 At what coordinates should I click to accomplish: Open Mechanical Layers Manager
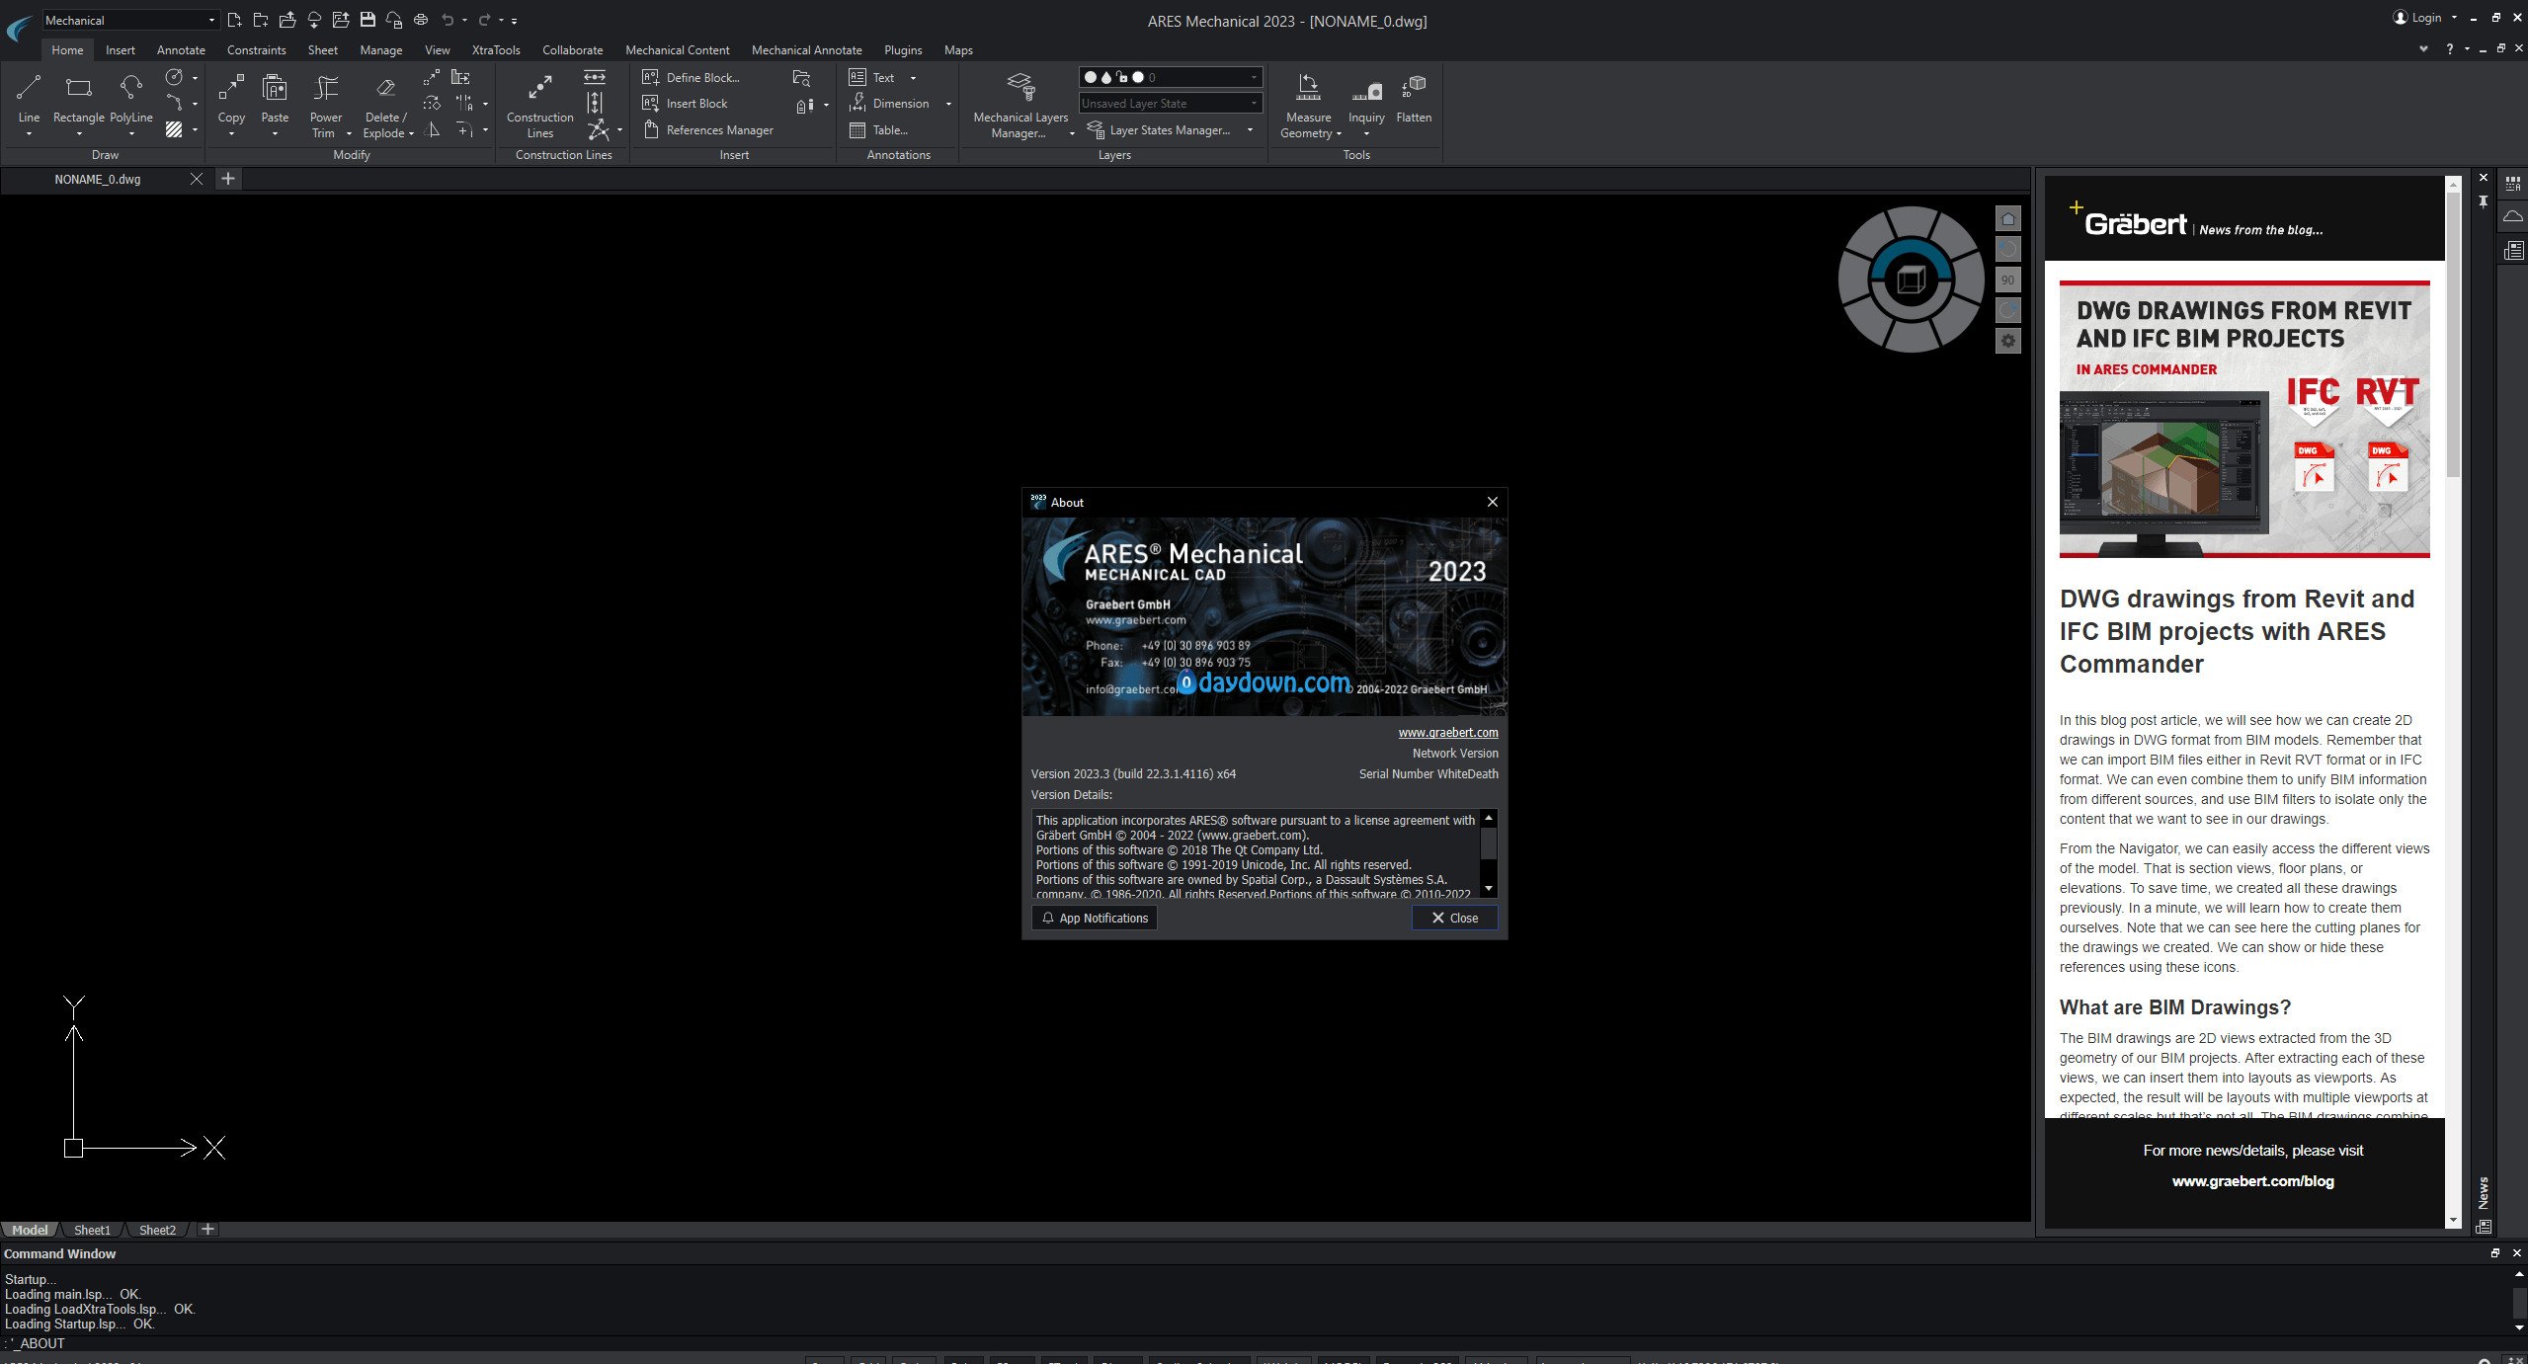1020,104
